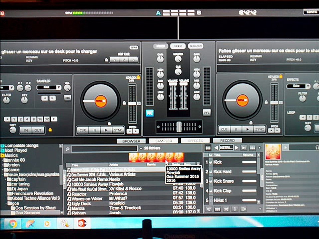Collapse the goa folder
The width and height of the screenshot is (319, 239).
6,203
